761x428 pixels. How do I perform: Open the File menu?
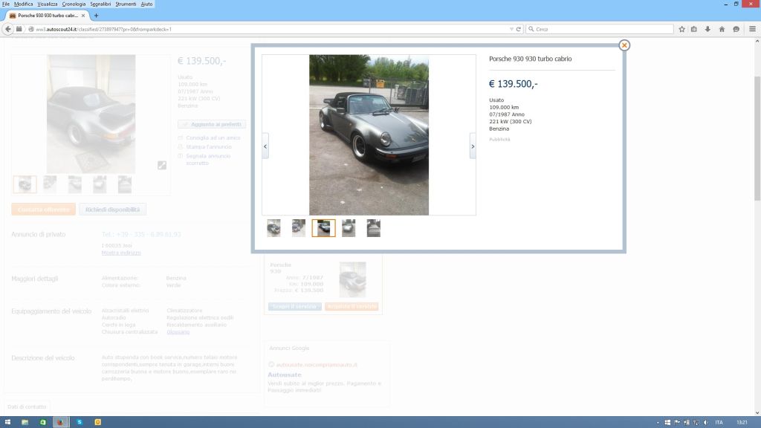coord(6,4)
